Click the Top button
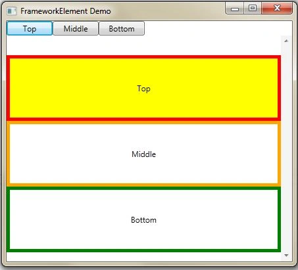Image resolution: width=298 pixels, height=270 pixels. point(30,28)
